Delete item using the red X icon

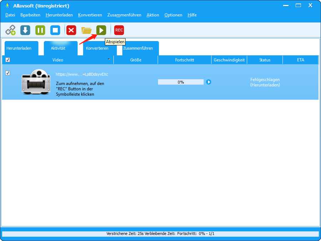(71, 30)
